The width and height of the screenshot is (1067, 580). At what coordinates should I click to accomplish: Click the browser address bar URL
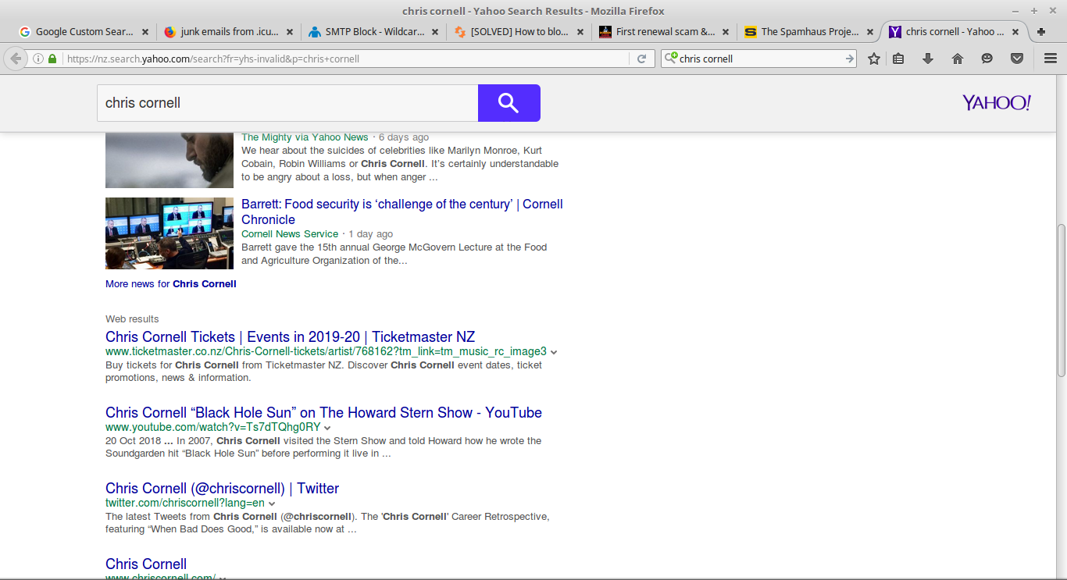click(344, 59)
